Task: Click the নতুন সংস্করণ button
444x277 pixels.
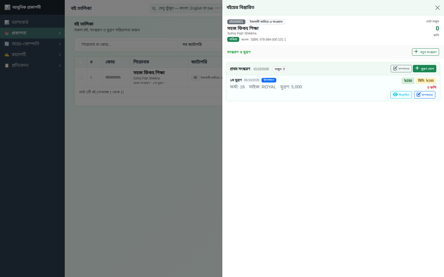Action: click(x=425, y=52)
